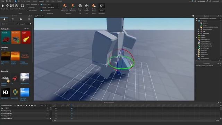This screenshot has width=222, height=125.
Task: Toggle looping in the Animation Editor
Action: coord(35,106)
